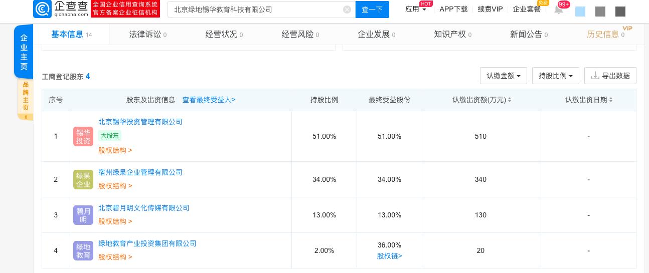
Task: Open APP下载 link
Action: click(x=453, y=9)
